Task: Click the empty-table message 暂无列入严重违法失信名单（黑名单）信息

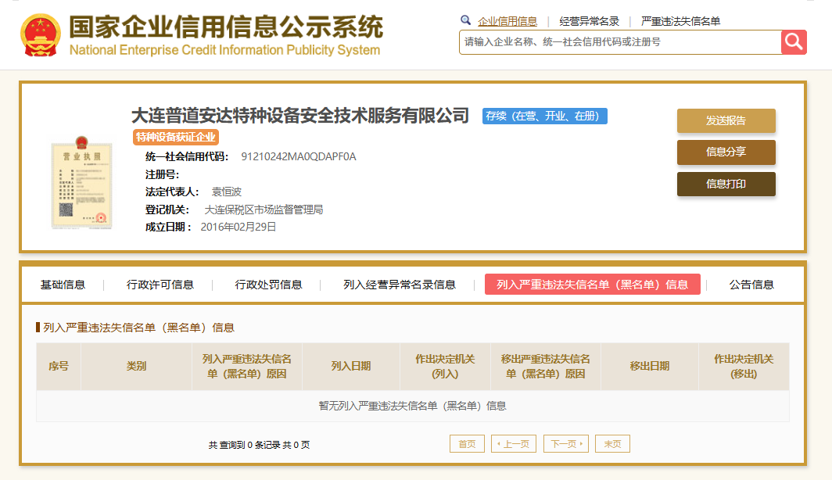Action: pyautogui.click(x=412, y=406)
